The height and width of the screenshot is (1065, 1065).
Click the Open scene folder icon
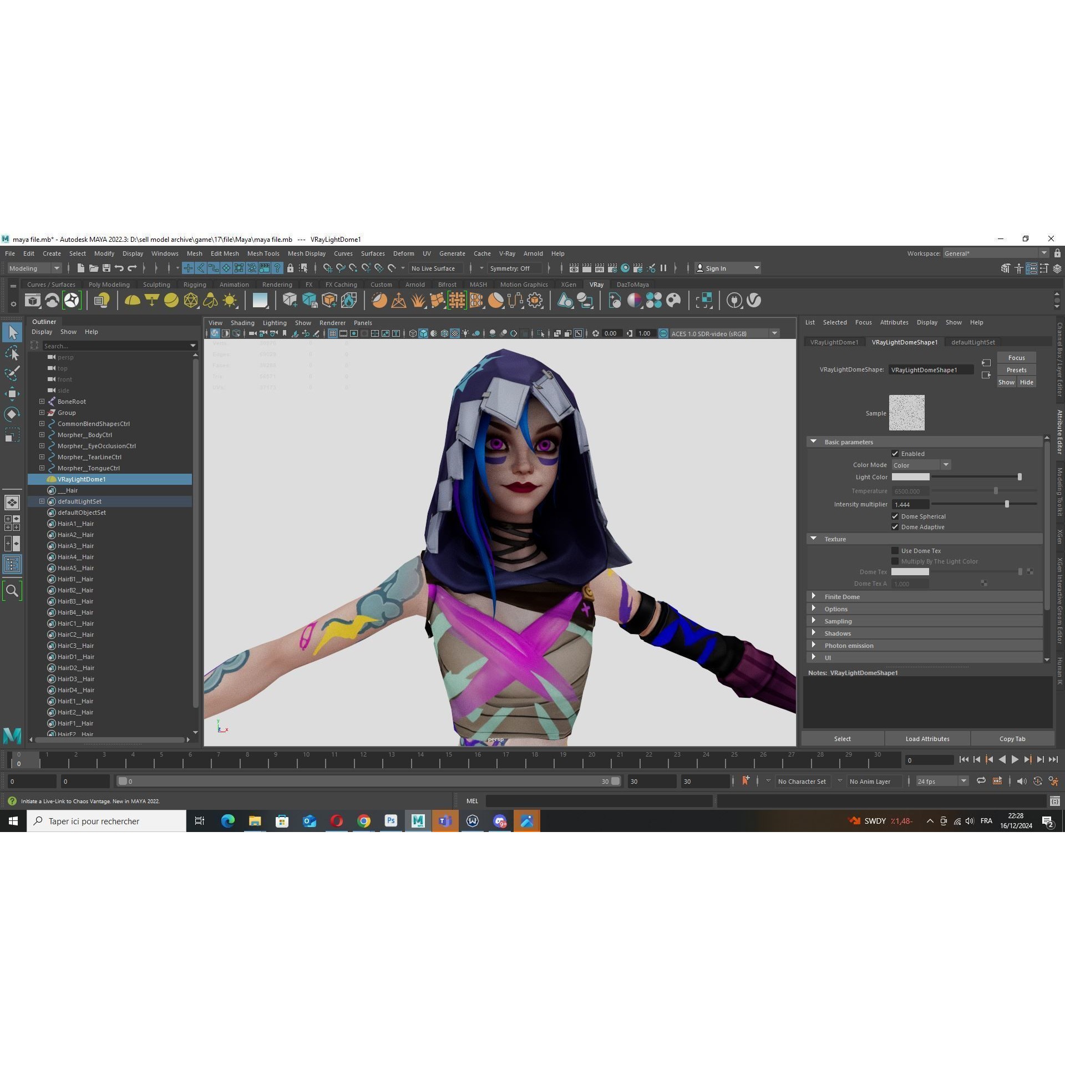(x=94, y=268)
